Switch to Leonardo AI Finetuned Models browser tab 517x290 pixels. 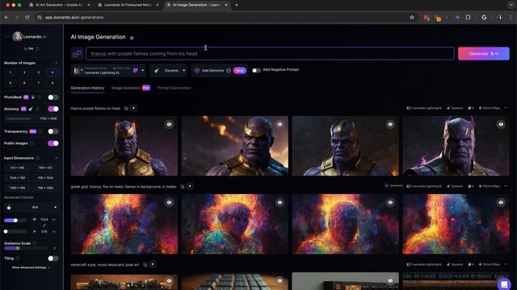(x=128, y=5)
